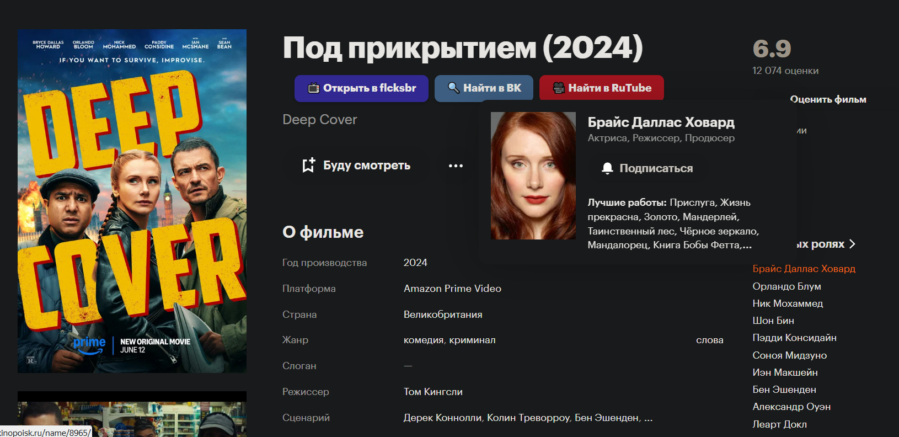Open Шон Бин actor page

773,321
